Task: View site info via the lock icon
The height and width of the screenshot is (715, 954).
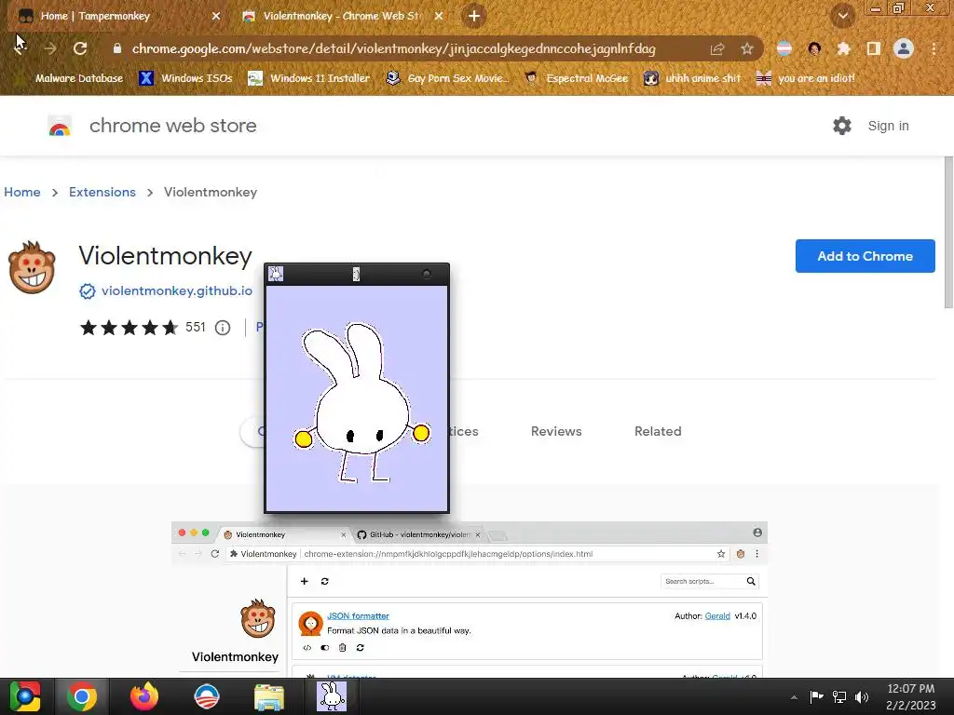Action: (117, 48)
